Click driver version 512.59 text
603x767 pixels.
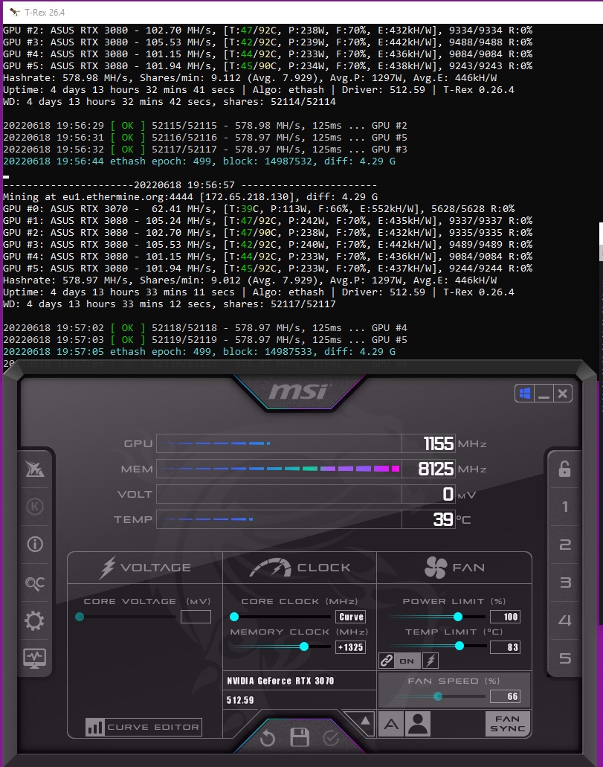240,700
